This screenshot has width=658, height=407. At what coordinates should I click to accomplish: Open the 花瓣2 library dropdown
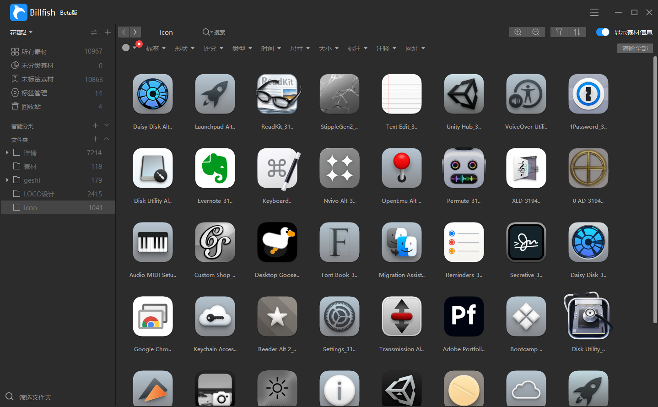22,33
